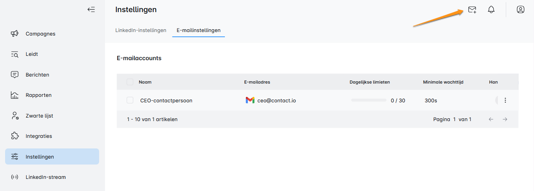Check the CEO-contactpersoon row checkbox
The height and width of the screenshot is (191, 534).
130,100
